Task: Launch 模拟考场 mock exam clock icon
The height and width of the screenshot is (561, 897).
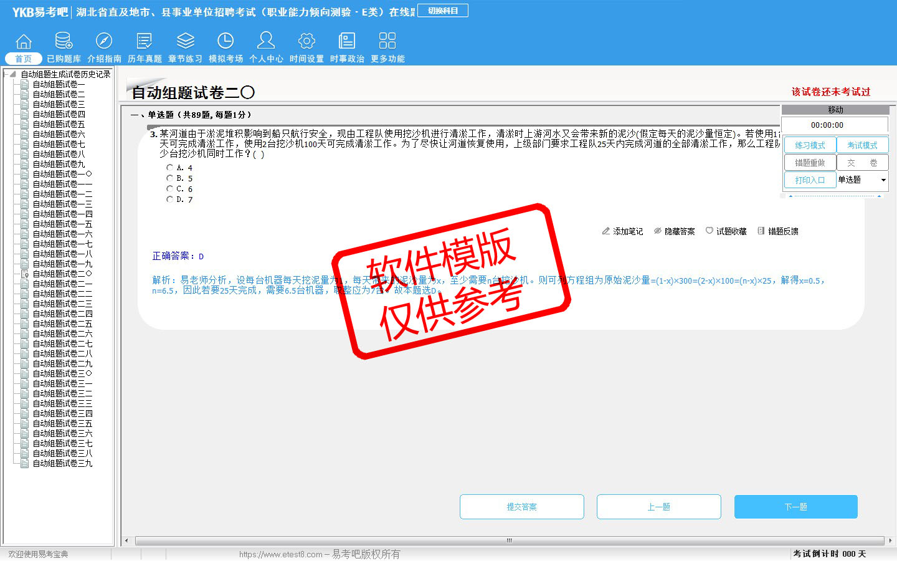Action: point(225,42)
